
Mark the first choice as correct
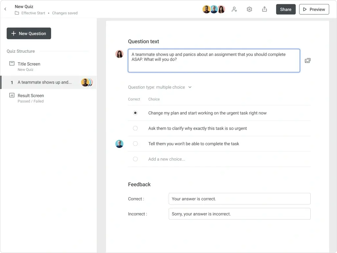point(135,113)
